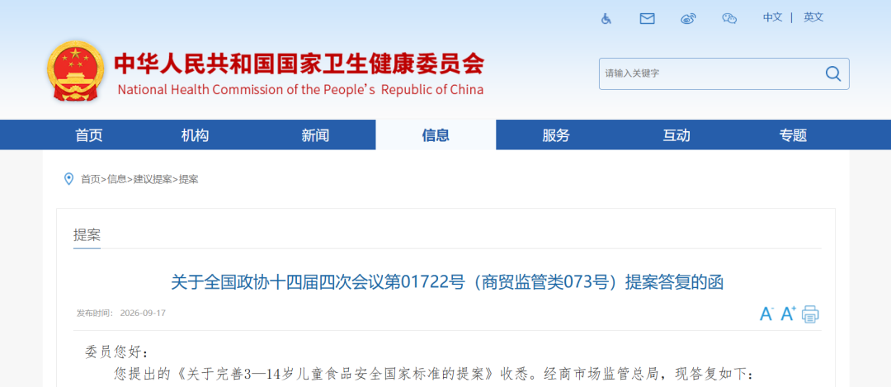Click the 发布时间 label
Image resolution: width=891 pixels, height=387 pixels.
pyautogui.click(x=95, y=313)
